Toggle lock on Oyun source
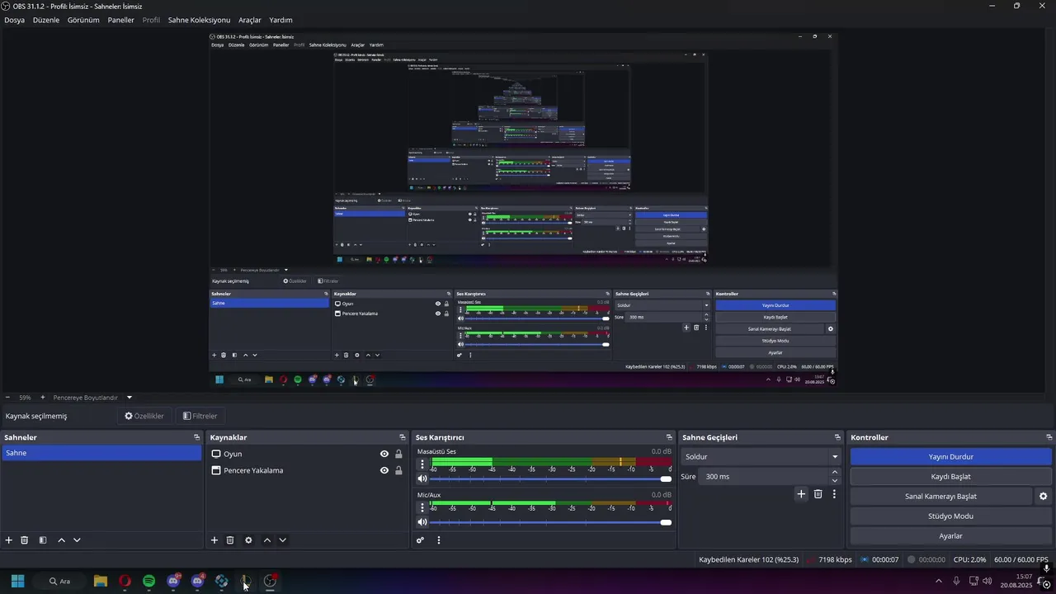The width and height of the screenshot is (1056, 594). (x=398, y=454)
